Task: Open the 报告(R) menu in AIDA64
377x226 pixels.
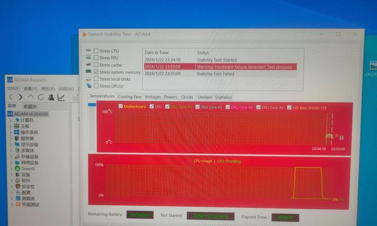Action: pyautogui.click(x=48, y=89)
